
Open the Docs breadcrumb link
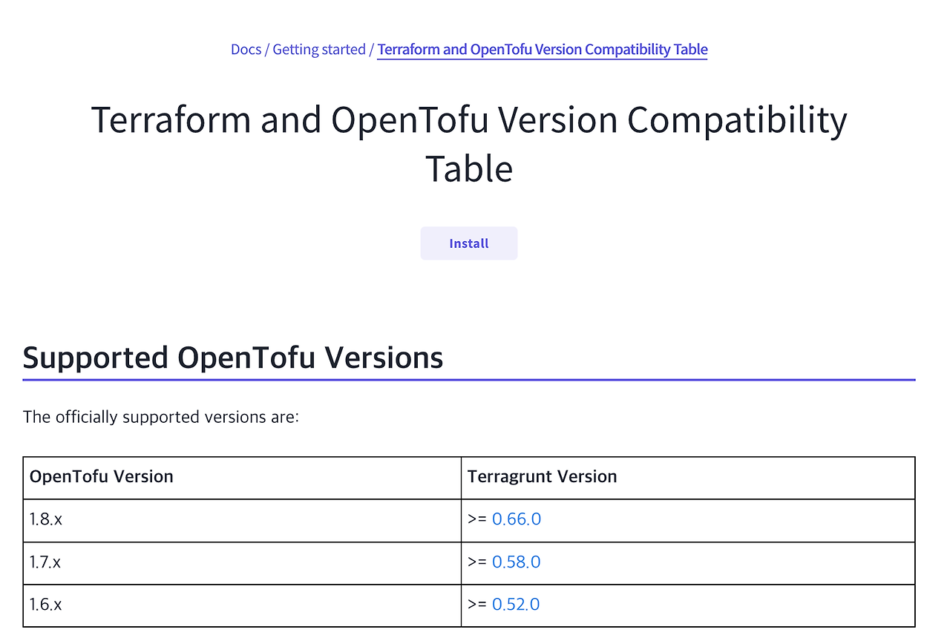tap(246, 50)
